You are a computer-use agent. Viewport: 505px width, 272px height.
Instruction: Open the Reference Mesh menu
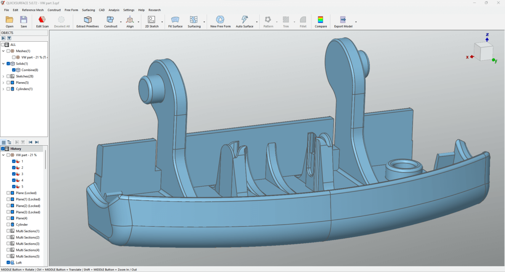[32, 10]
